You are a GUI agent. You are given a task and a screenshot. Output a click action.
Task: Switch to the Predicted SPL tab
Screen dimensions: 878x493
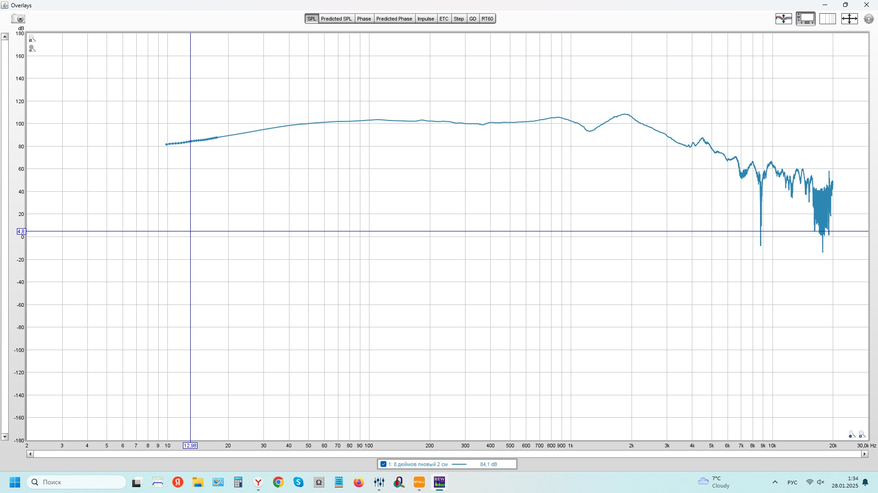tap(336, 19)
